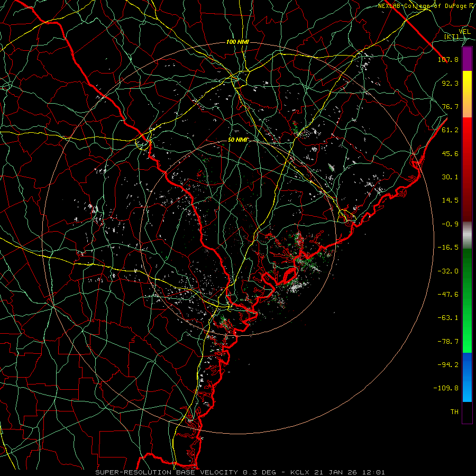Screen dimensions: 476x476
Task: Select the -32.0 scale value
Action: tap(448, 271)
